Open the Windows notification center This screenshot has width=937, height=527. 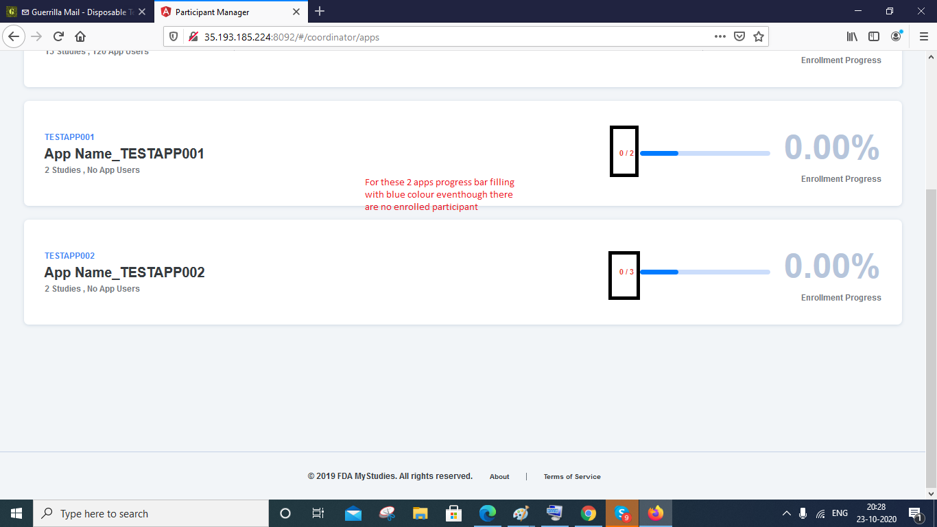coord(915,513)
